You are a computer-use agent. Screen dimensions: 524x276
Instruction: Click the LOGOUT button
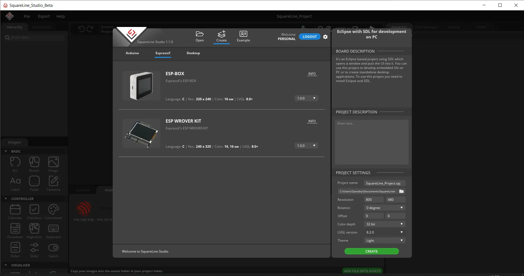pyautogui.click(x=309, y=37)
